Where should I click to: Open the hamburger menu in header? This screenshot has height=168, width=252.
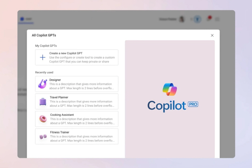pos(217,19)
